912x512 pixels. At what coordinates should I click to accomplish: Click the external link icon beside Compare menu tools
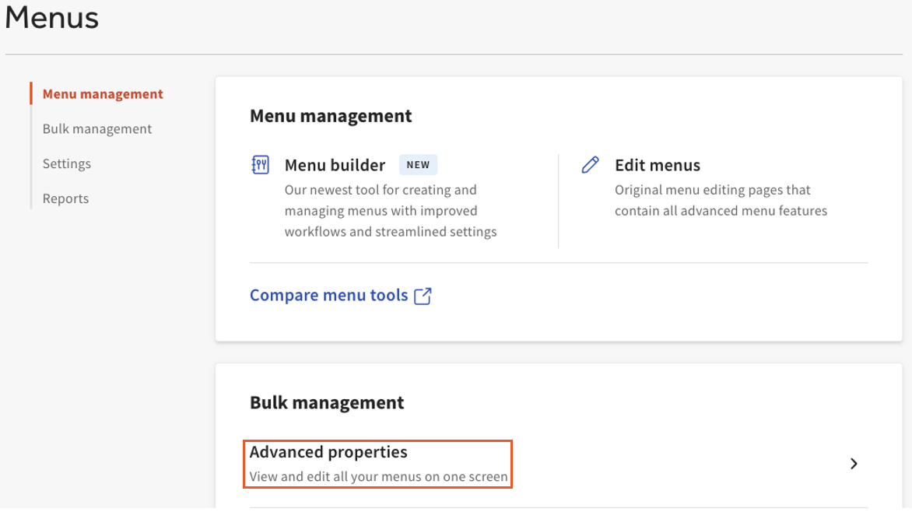[x=423, y=296]
